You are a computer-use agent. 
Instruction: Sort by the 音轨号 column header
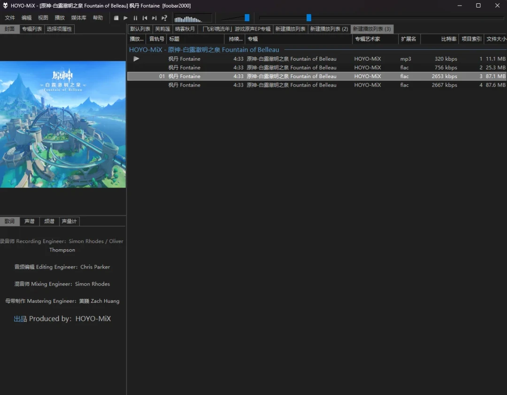156,39
